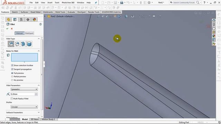Viewport: 221px width, 124px height.
Task: Open the File menu
Action: point(31,2)
